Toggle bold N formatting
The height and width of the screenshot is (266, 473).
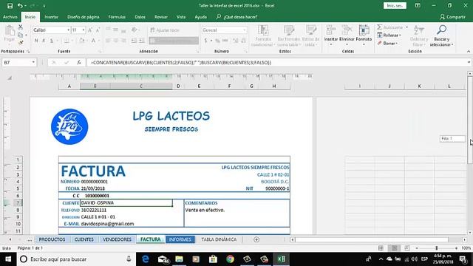[36, 41]
